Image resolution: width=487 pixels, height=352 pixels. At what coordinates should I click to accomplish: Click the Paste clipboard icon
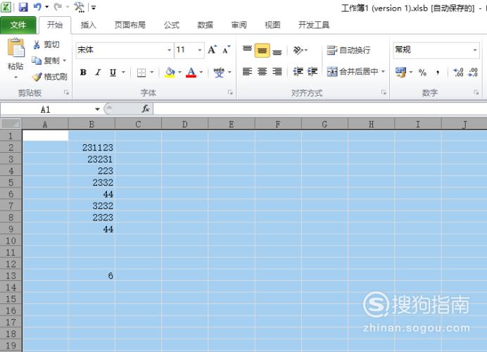tap(15, 48)
